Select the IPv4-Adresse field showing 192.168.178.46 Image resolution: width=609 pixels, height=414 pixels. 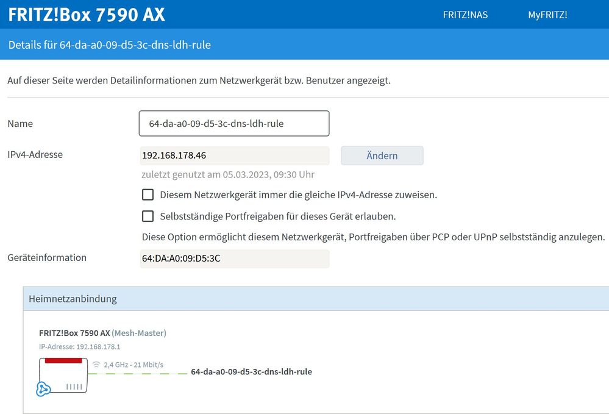pos(234,155)
